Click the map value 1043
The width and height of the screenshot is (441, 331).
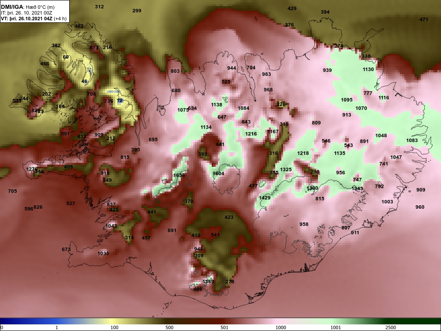(x=111, y=226)
